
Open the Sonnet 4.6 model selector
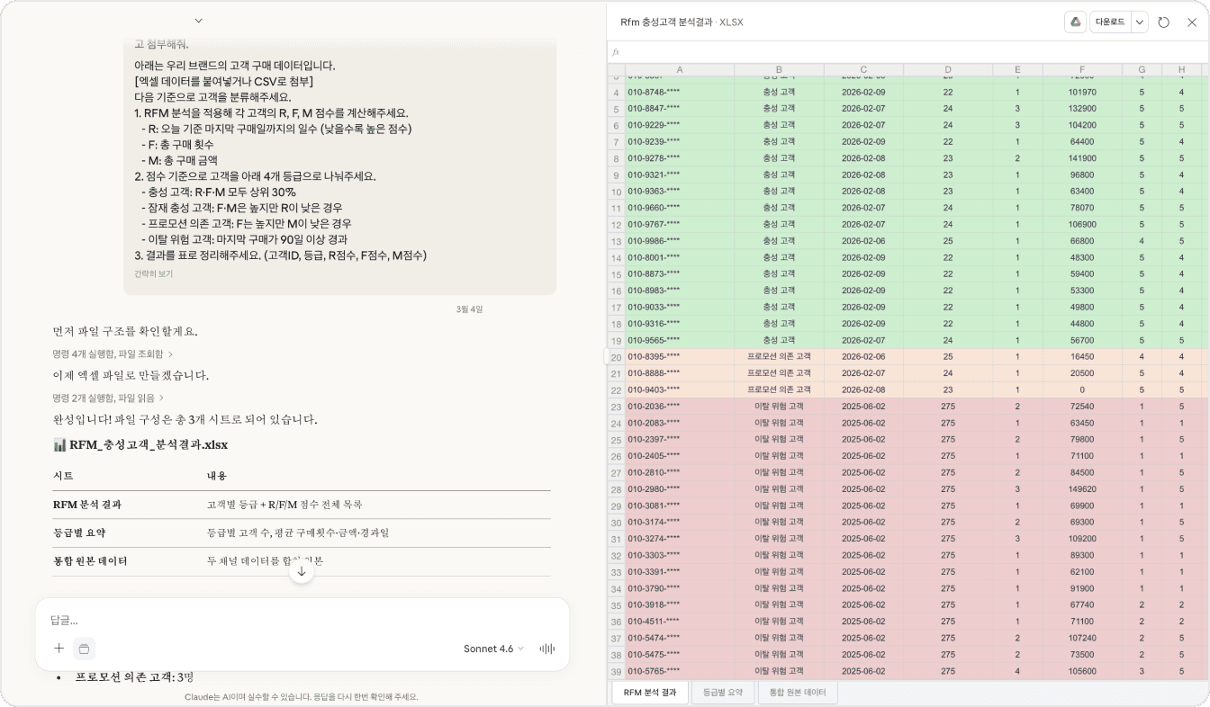coord(493,649)
